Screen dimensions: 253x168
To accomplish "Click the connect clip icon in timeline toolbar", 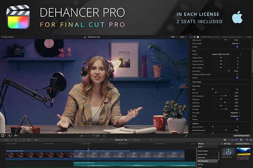I will 16,140.
